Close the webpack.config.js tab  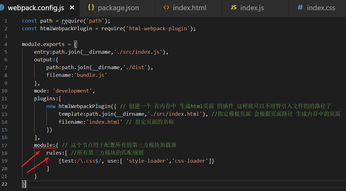click(x=72, y=8)
